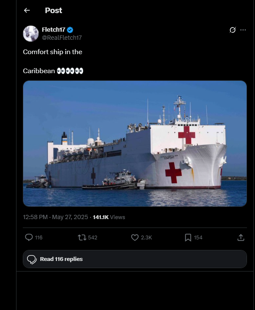Screen dimensions: 255x310
Task: Click the blue verified badge
Action: 70,30
